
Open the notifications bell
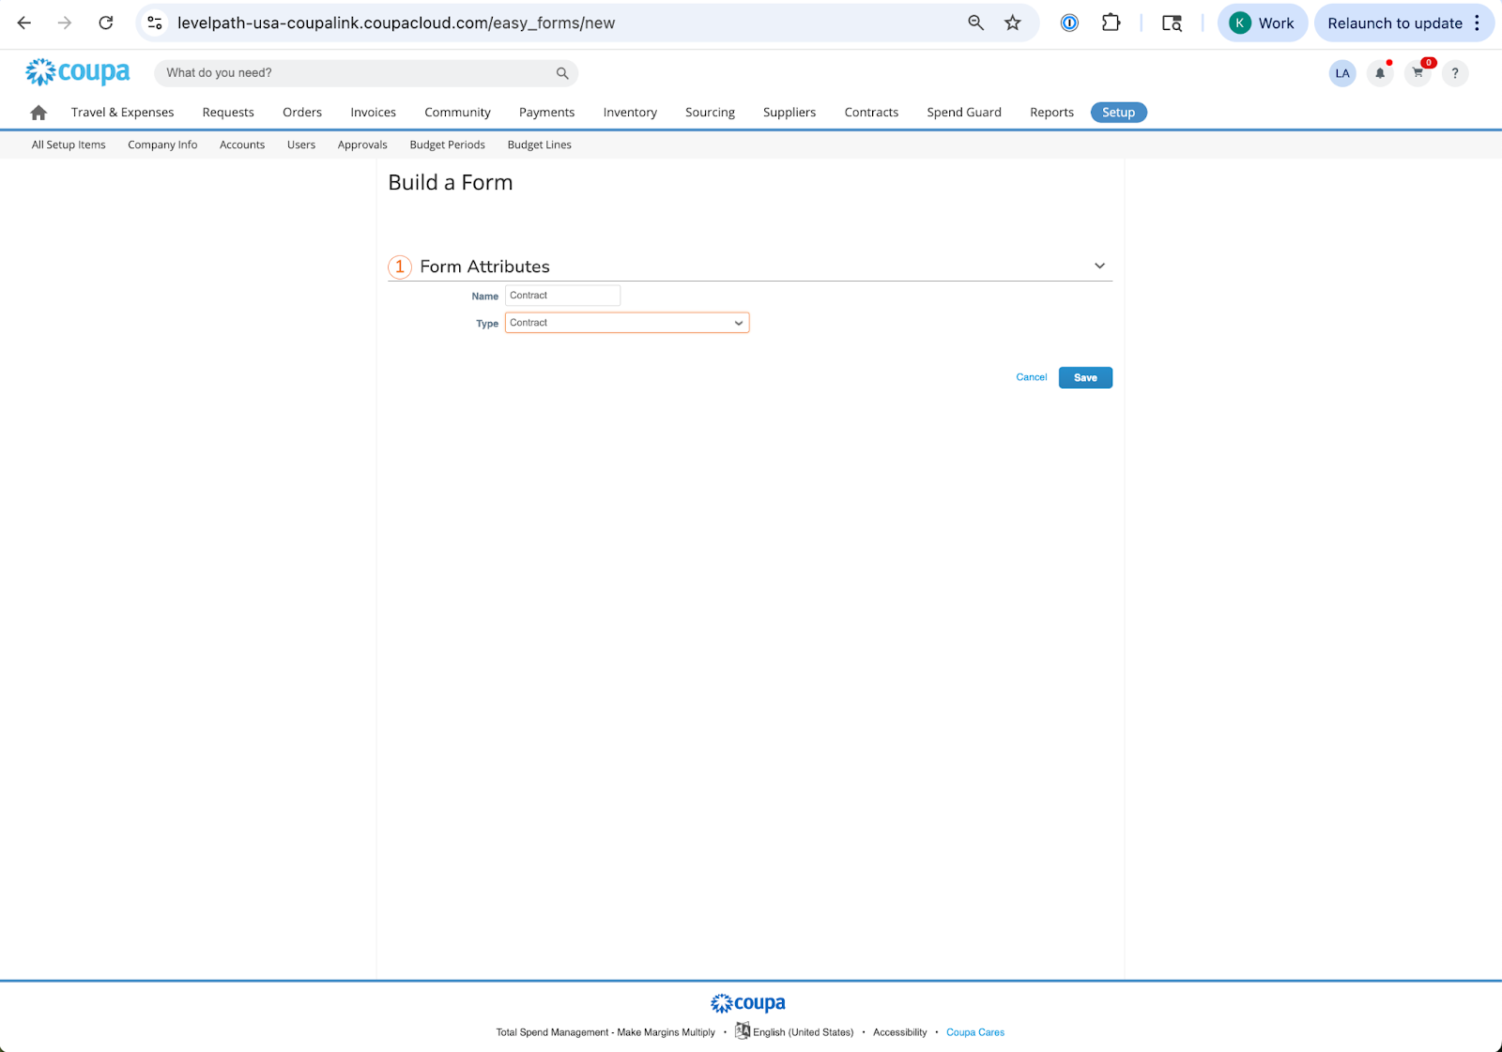1380,73
